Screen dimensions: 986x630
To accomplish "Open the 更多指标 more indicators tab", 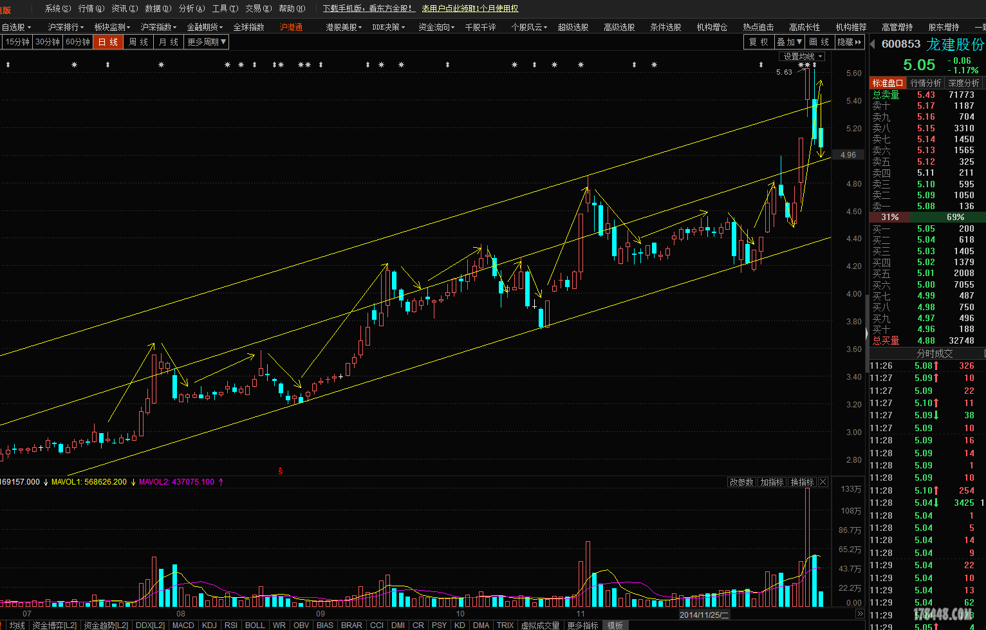I will coord(582,625).
